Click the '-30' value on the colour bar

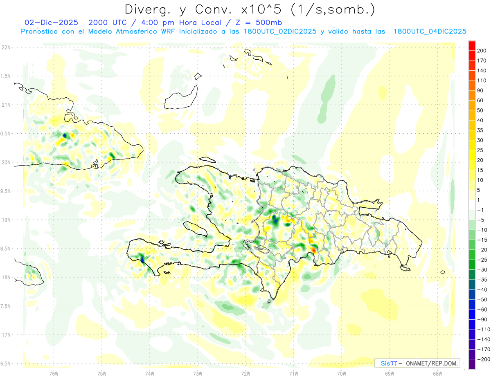pos(482,269)
